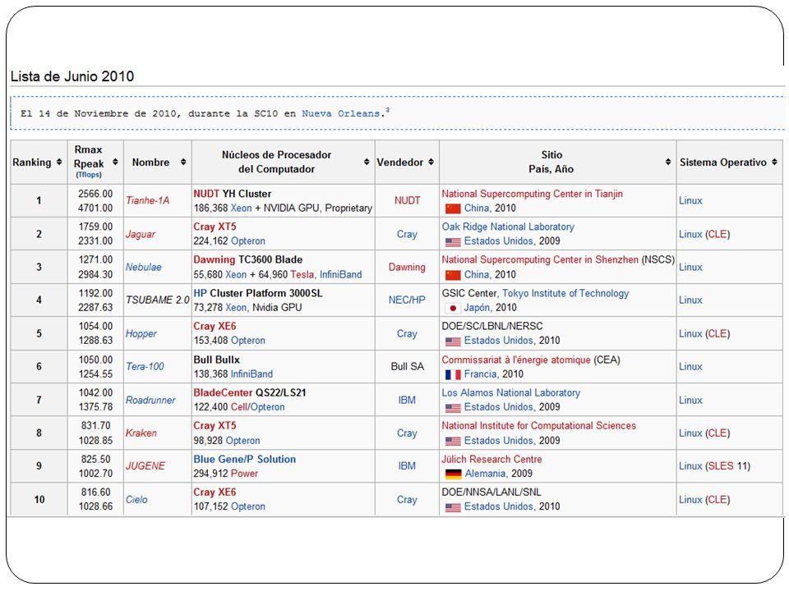Image resolution: width=789 pixels, height=591 pixels.
Task: Select TSUBAME 2.0 name cell
Action: click(x=158, y=300)
